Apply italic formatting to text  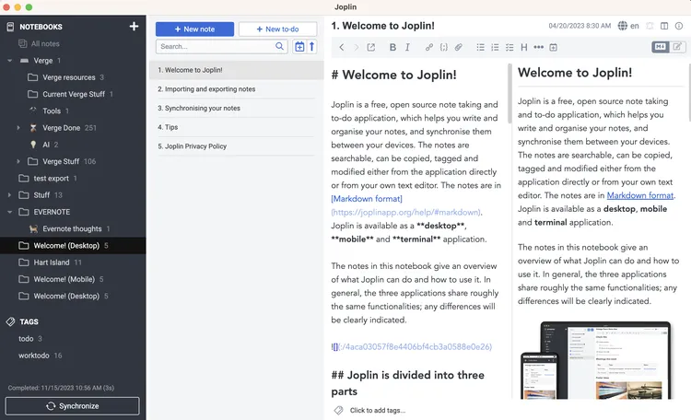coord(407,47)
